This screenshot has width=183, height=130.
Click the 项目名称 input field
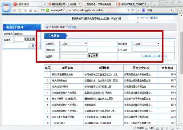[x=74, y=50]
